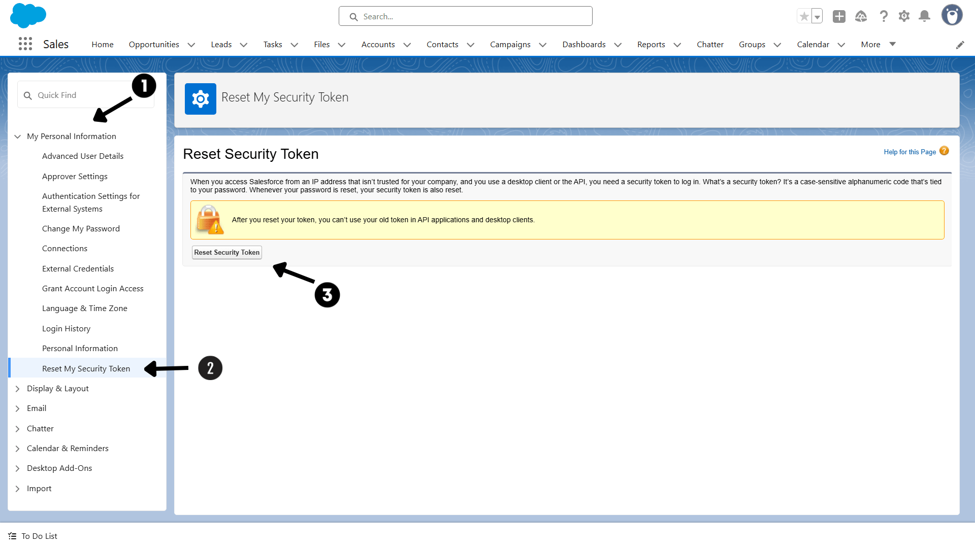Open the Trailhead guidance icon
Viewport: 975px width, 548px height.
point(861,17)
